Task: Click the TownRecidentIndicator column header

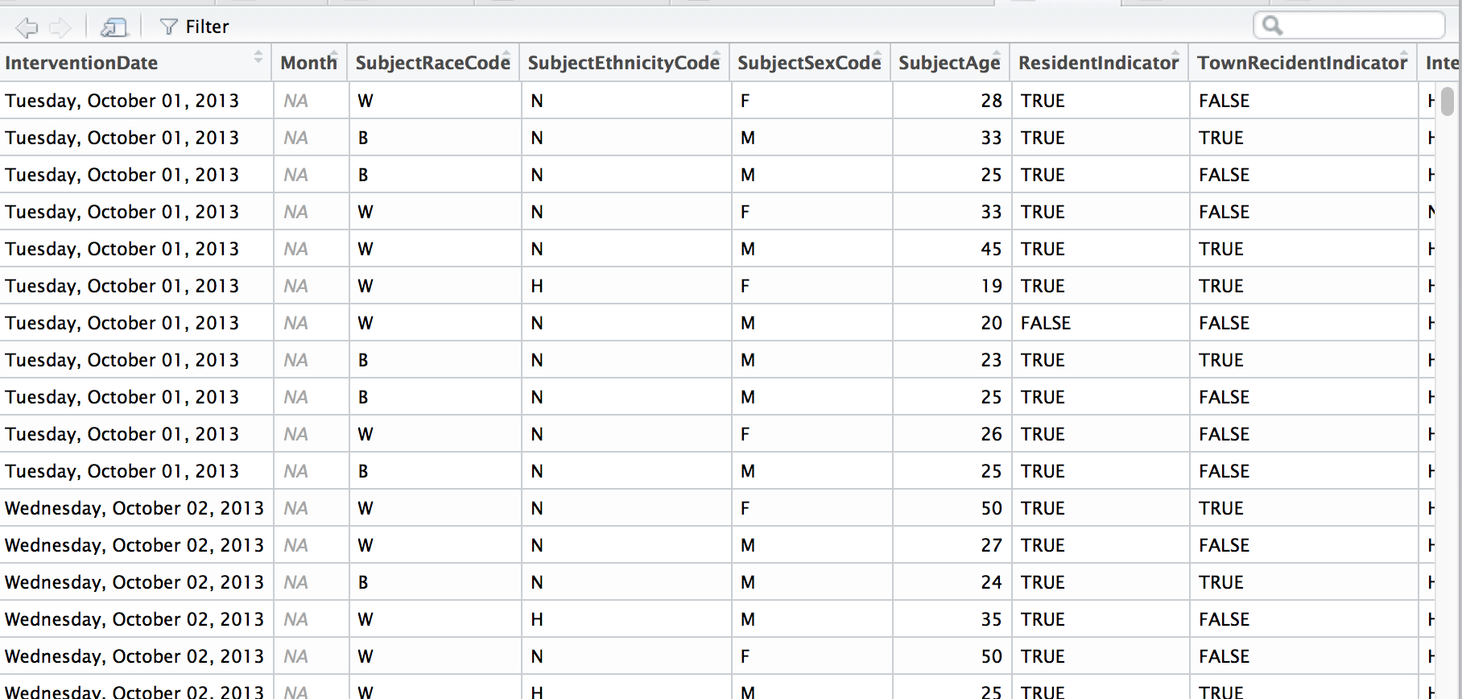Action: click(x=1302, y=63)
